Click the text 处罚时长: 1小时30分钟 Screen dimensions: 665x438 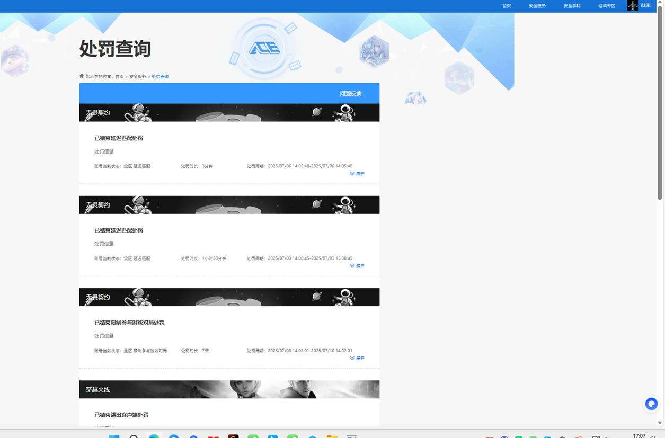[203, 258]
